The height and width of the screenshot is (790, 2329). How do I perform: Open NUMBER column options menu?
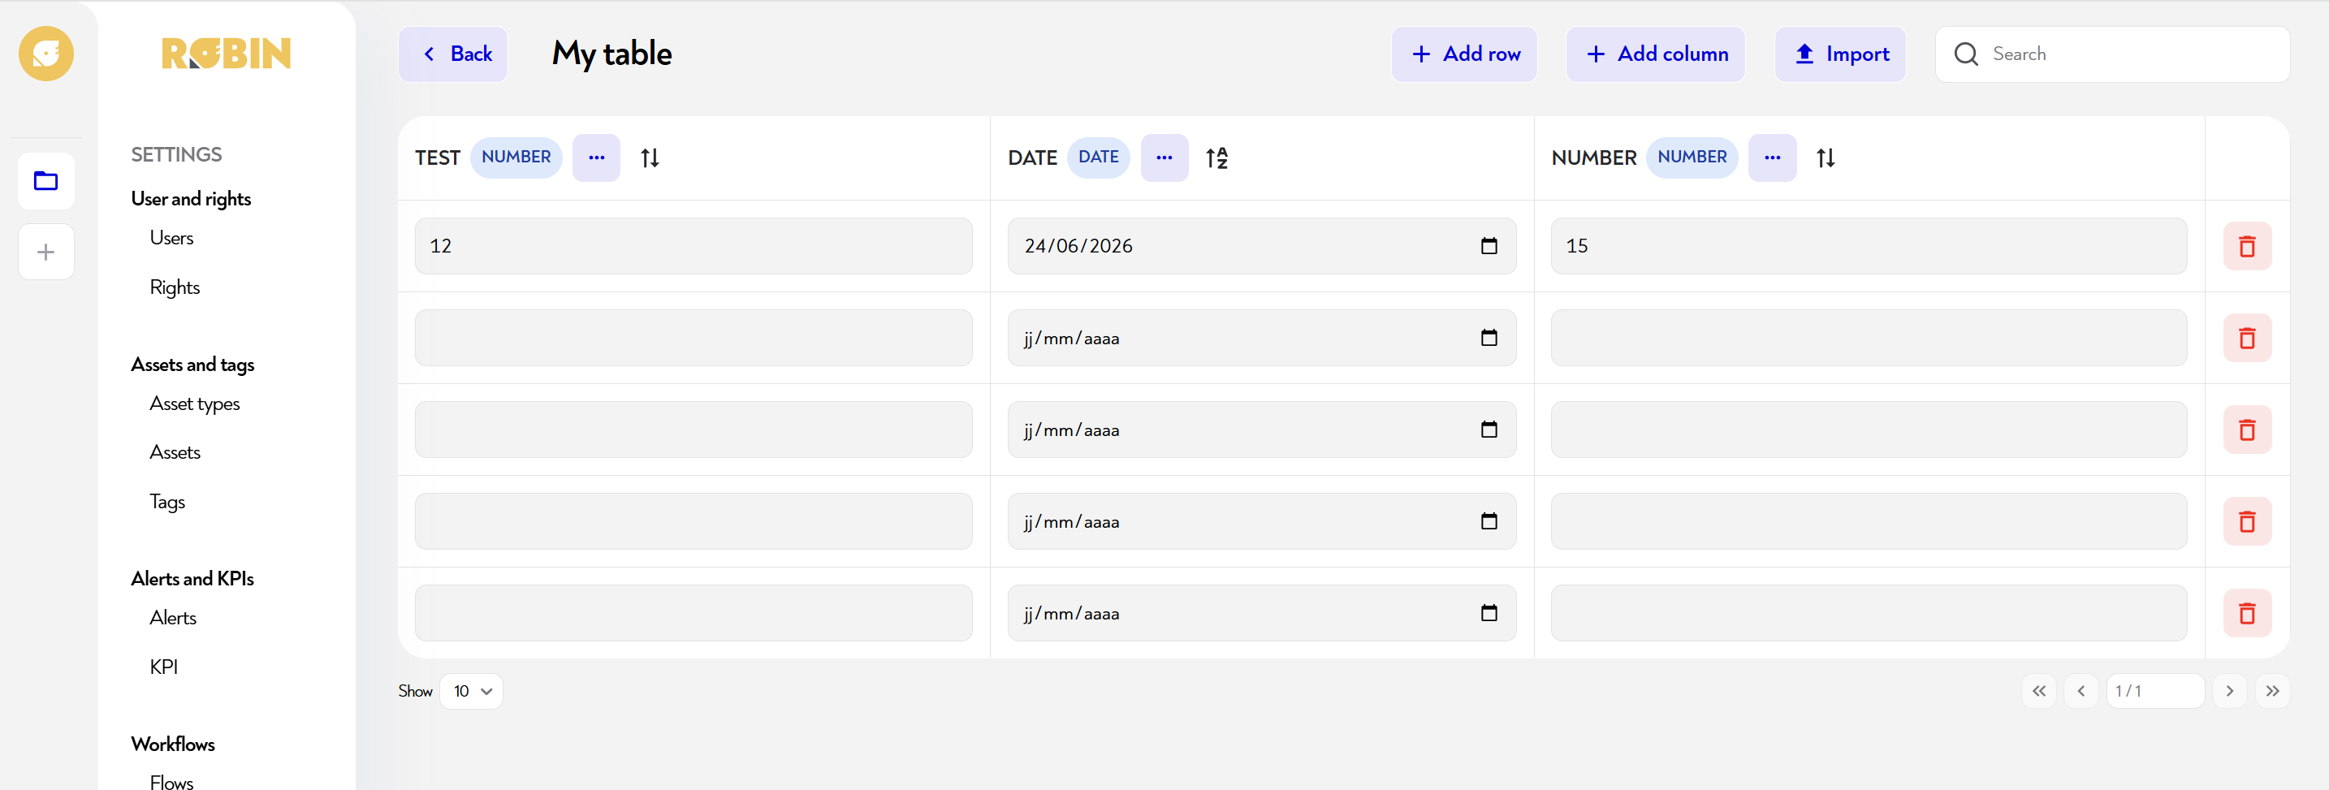[1771, 158]
